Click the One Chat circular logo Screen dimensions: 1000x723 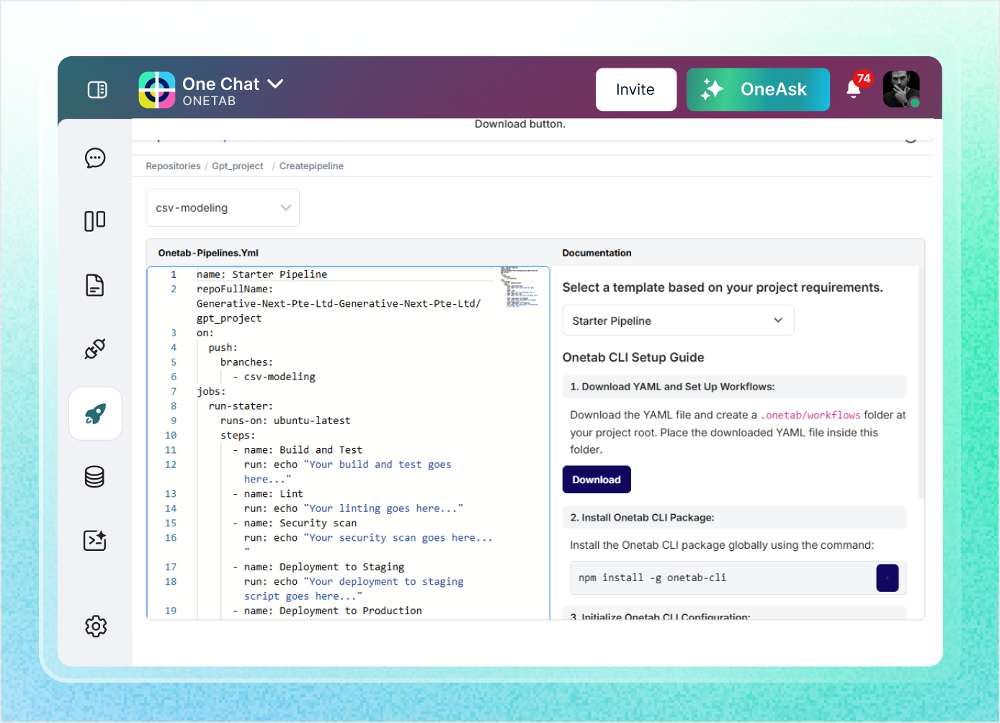(157, 90)
